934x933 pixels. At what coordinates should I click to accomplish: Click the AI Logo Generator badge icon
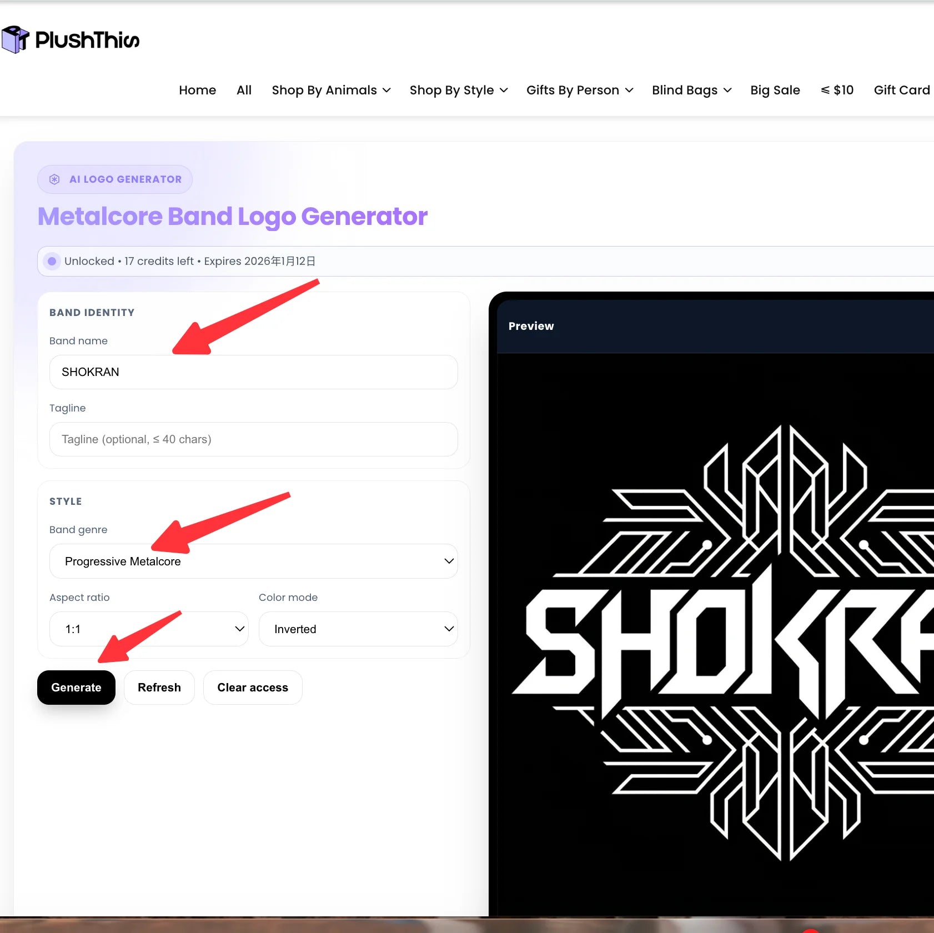click(54, 179)
